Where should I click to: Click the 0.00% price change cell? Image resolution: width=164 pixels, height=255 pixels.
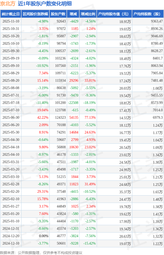pos(43,236)
